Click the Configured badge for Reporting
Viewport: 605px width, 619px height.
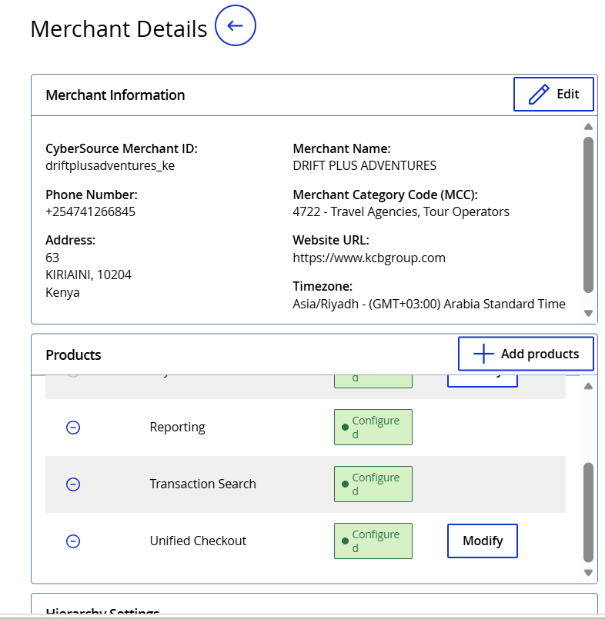(x=373, y=427)
